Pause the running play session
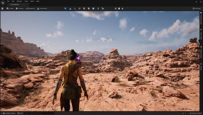The height and width of the screenshot is (115, 203). pos(115,8)
